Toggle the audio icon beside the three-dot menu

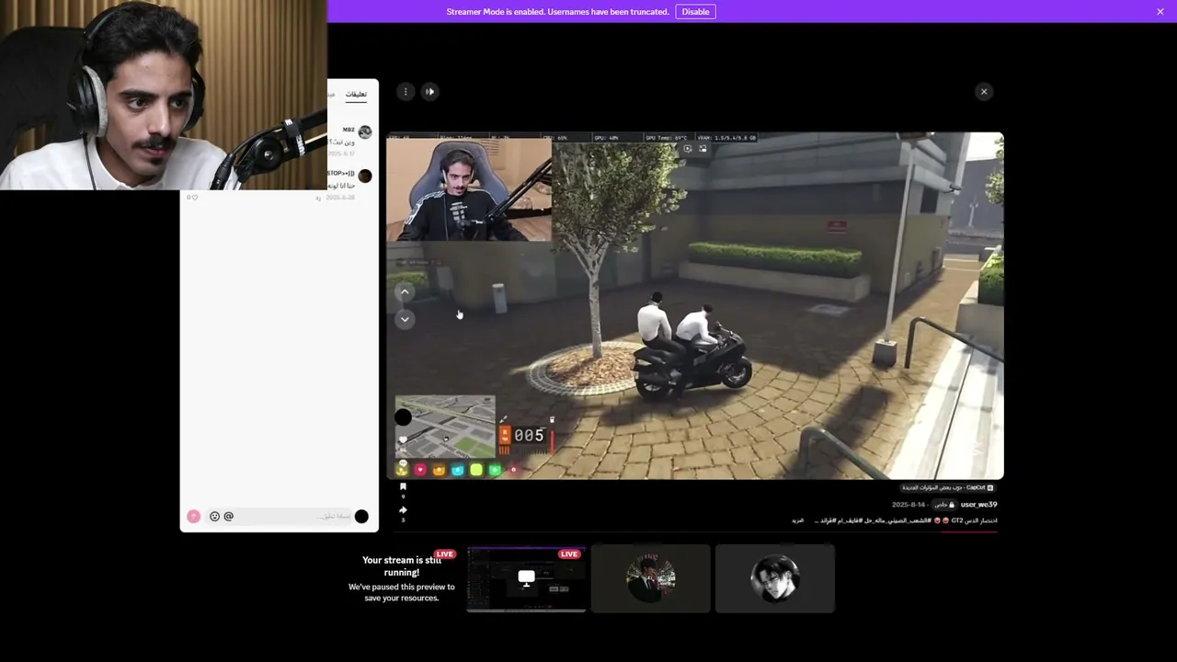point(429,92)
